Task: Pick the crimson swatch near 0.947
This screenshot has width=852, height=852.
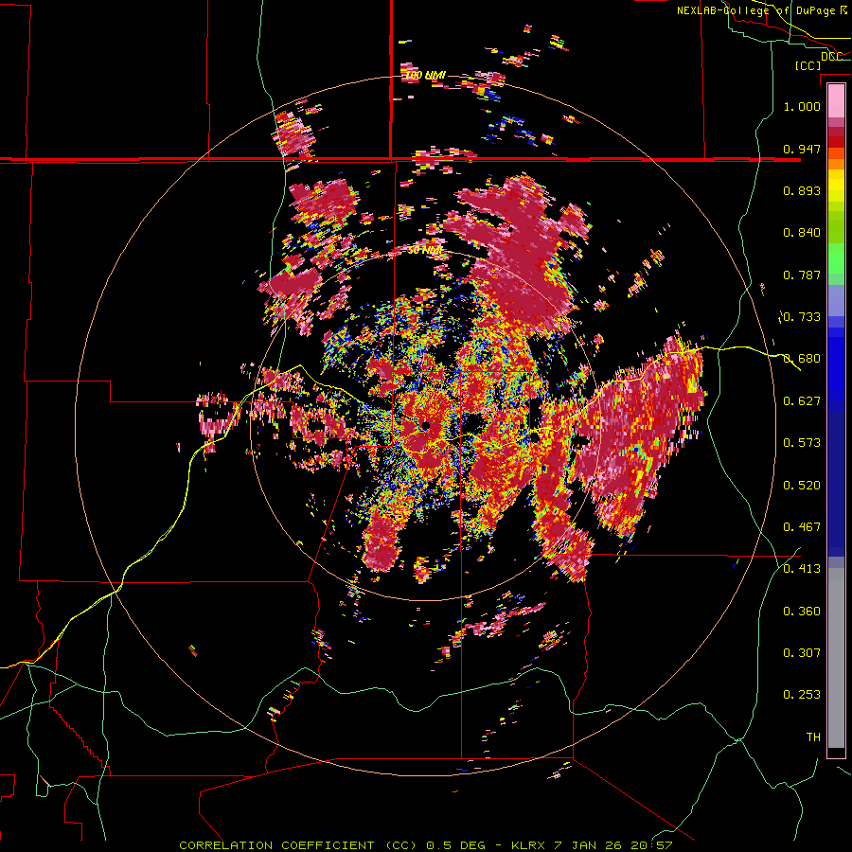Action: point(836,142)
